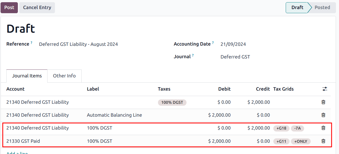Select the Journal Items tab
Screen dimensions: 339x154
(27, 76)
